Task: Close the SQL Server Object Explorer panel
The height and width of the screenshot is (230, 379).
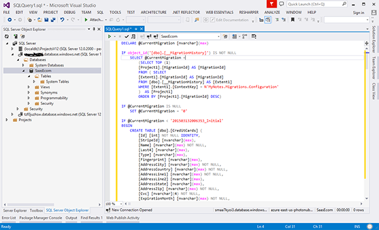Action: (x=99, y=29)
